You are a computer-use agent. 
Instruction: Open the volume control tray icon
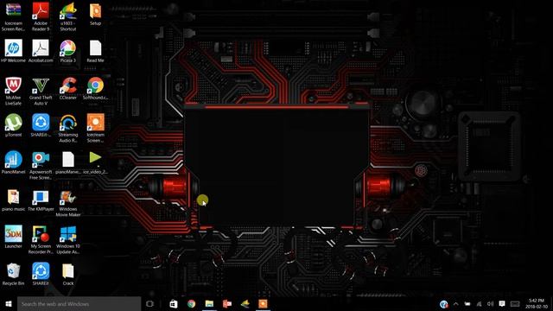tap(490, 304)
